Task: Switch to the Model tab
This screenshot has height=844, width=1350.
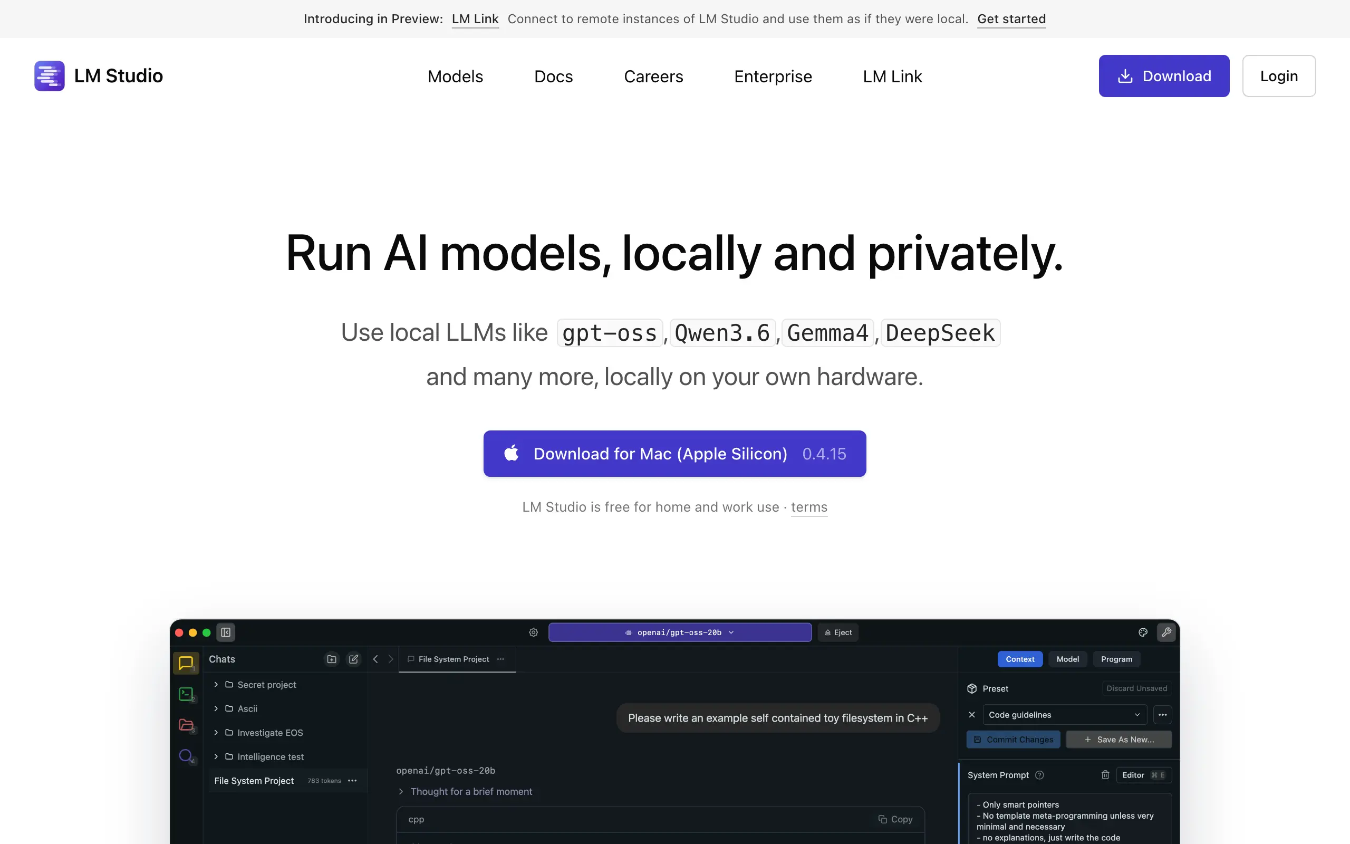Action: [x=1067, y=659]
